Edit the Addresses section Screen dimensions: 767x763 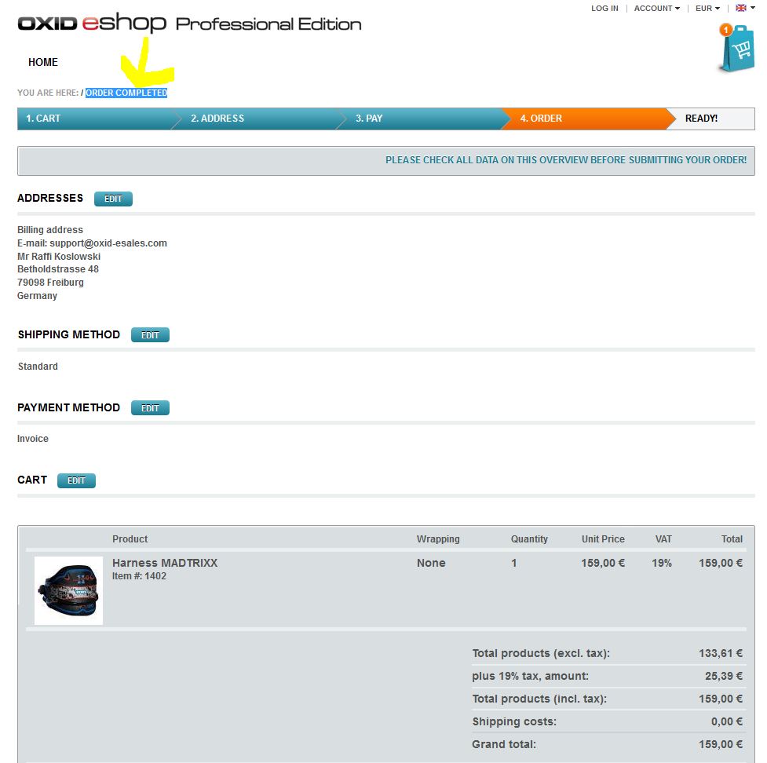pyautogui.click(x=113, y=199)
